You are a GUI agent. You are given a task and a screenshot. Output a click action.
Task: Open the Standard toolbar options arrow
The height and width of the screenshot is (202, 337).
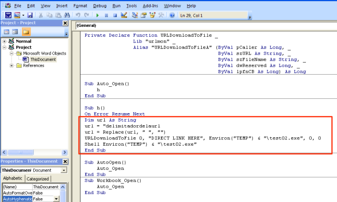coord(250,17)
